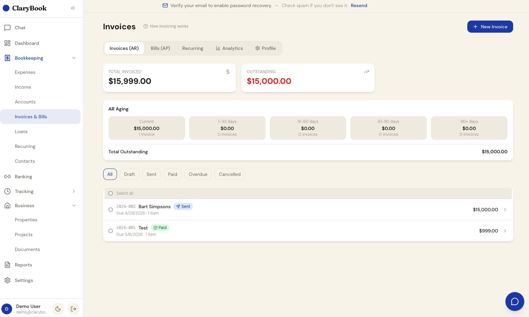Click the Current aging bucket card

tap(147, 128)
